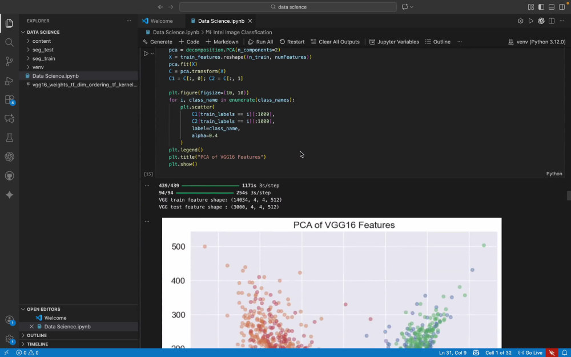Screen dimensions: 571x357
Task: Open the sparkle Gemini icon in activity bar
Action: pos(10,195)
